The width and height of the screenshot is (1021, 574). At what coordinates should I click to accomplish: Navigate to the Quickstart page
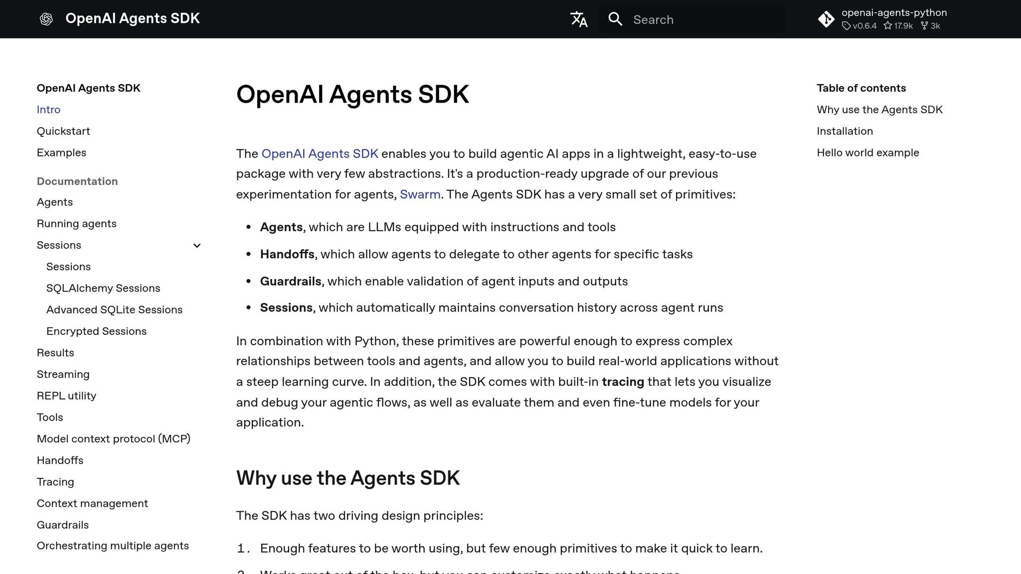(63, 131)
